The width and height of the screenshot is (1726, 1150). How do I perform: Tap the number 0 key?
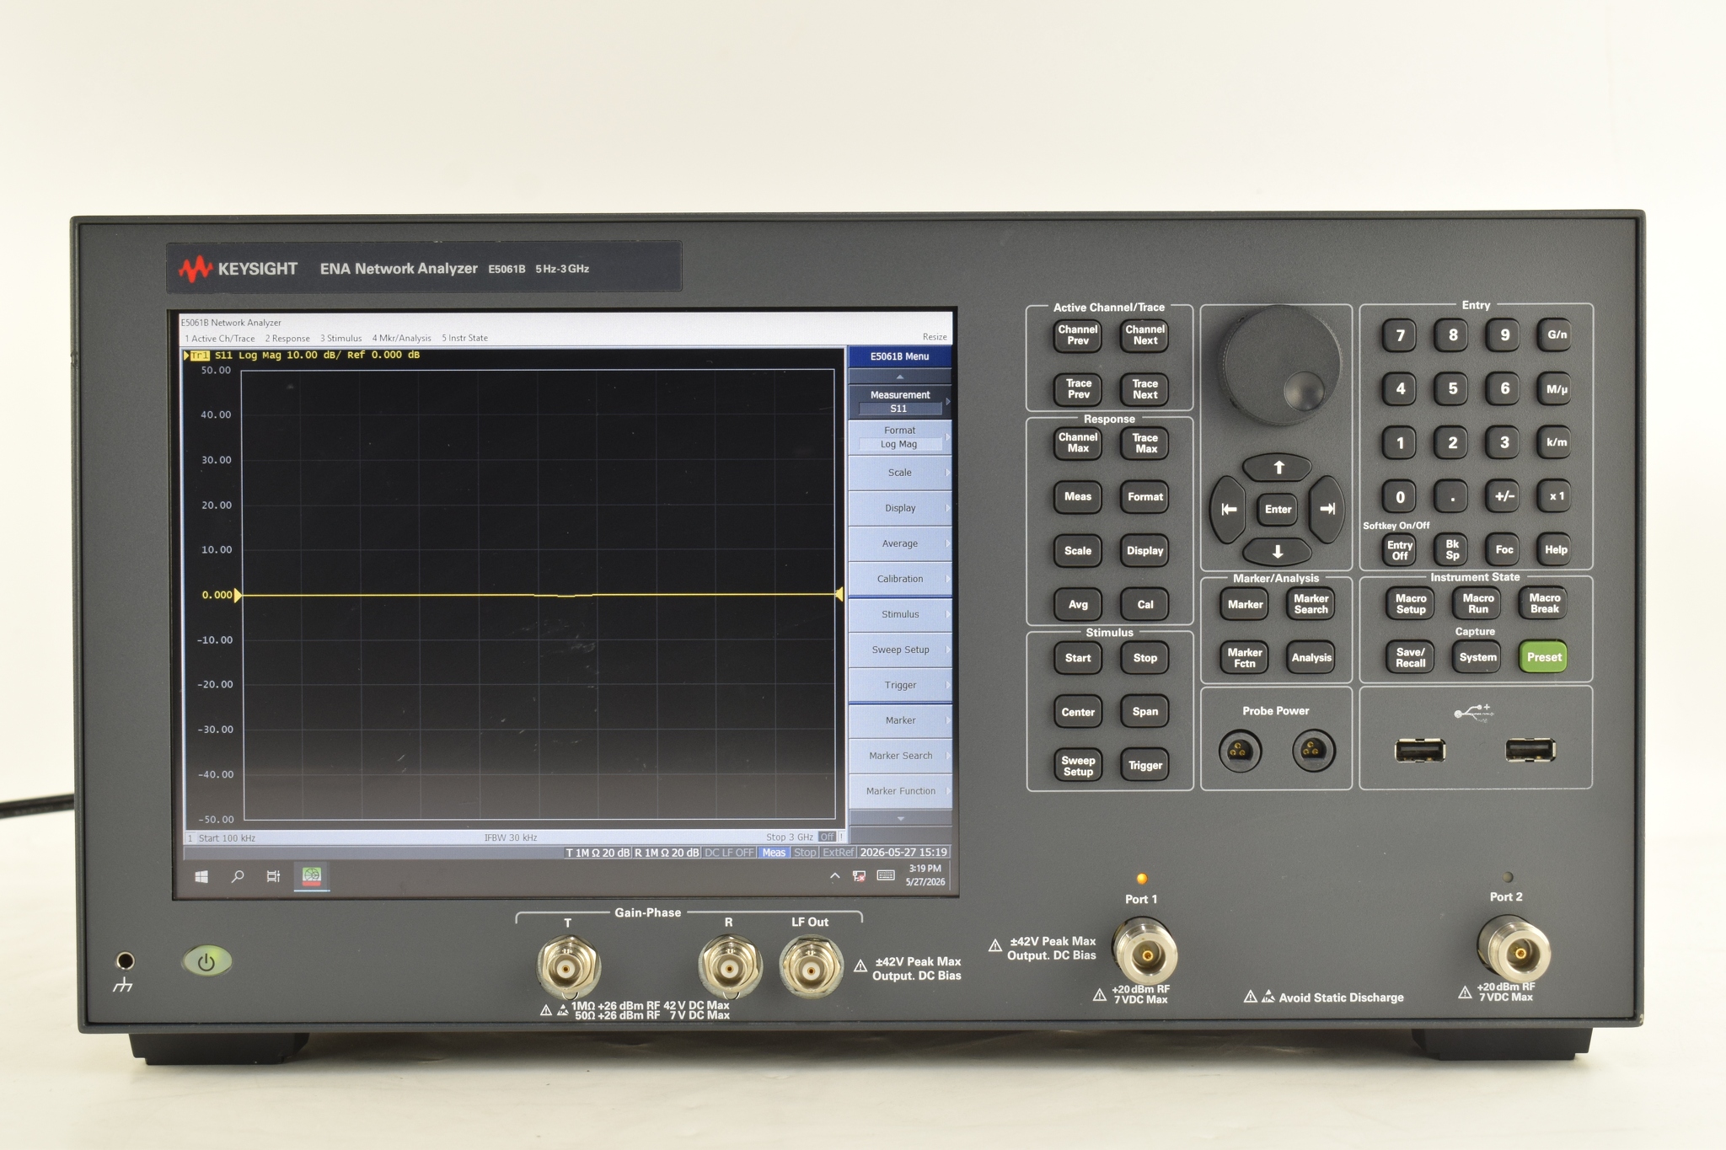tap(1400, 497)
